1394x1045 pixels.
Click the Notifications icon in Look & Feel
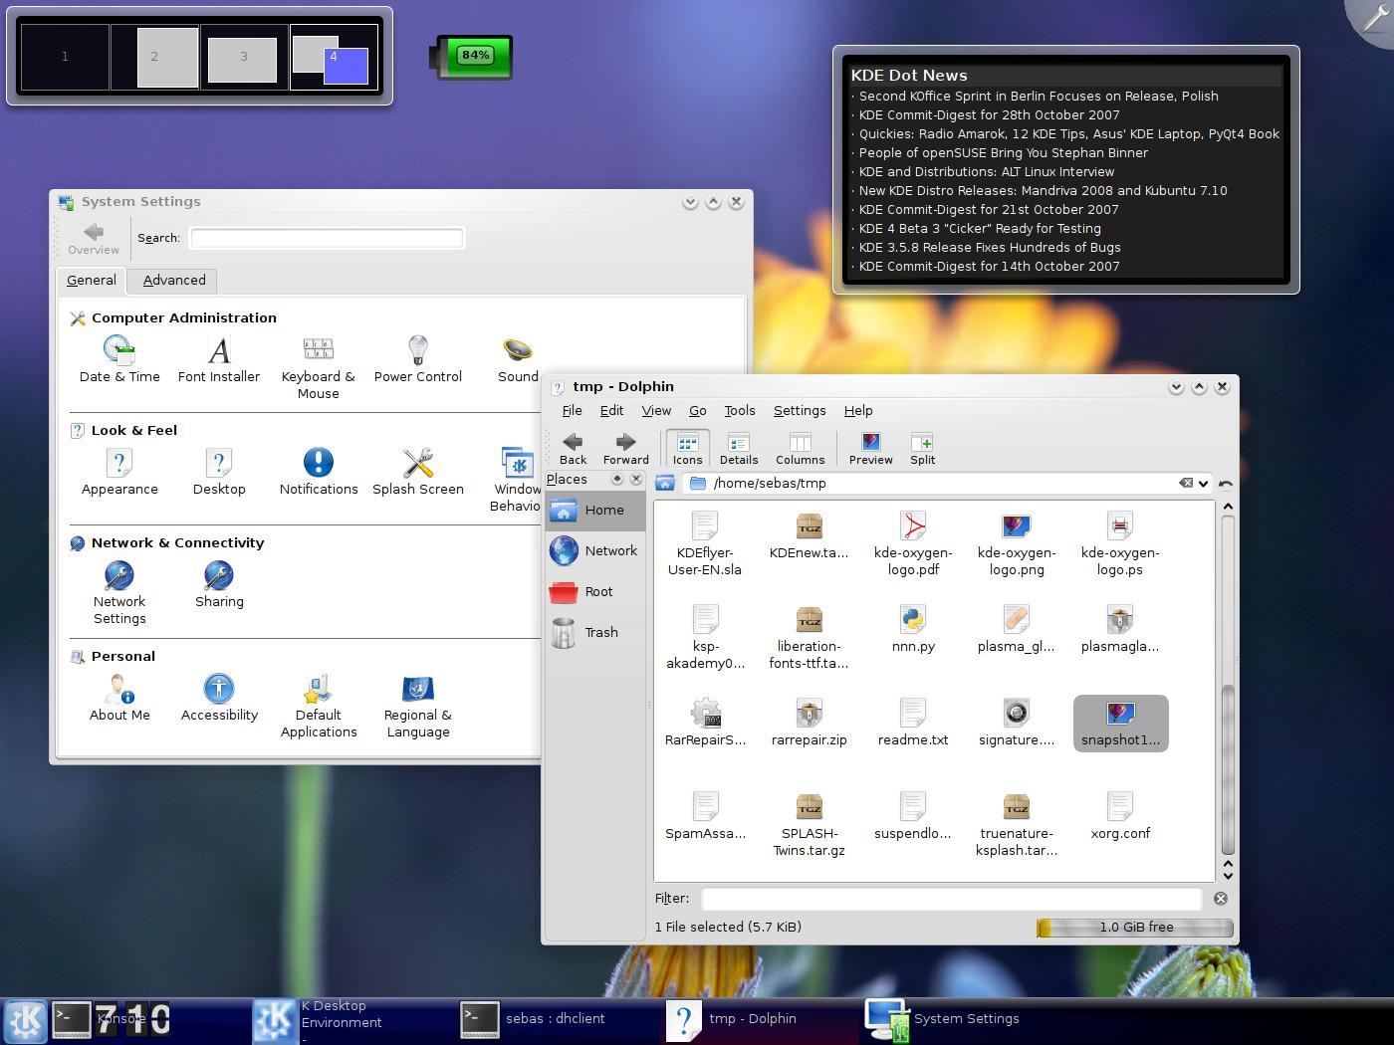[319, 472]
